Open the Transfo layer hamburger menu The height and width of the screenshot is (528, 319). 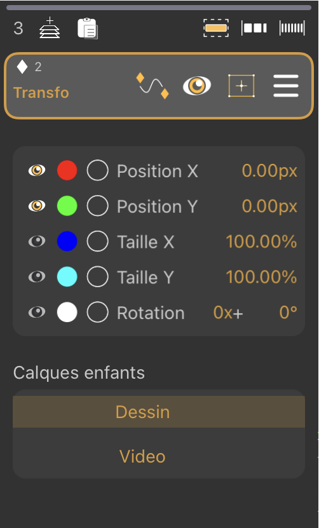pos(286,86)
